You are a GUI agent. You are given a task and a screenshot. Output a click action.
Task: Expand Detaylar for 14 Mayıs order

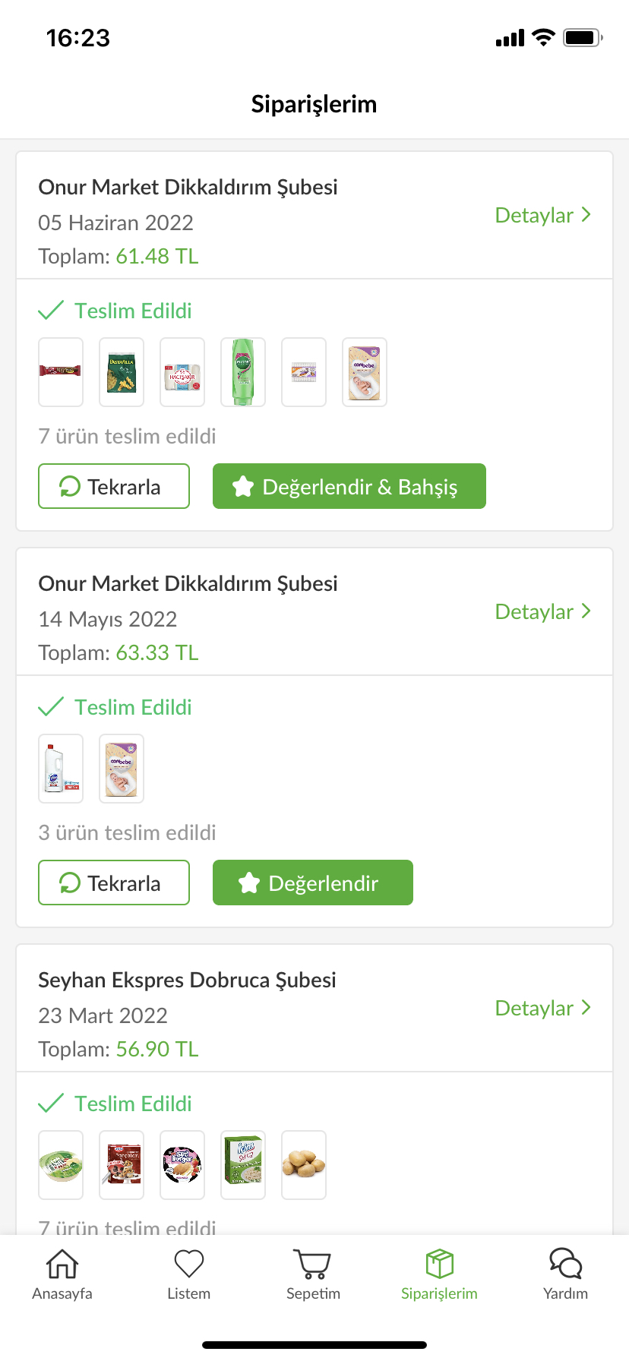(x=542, y=611)
